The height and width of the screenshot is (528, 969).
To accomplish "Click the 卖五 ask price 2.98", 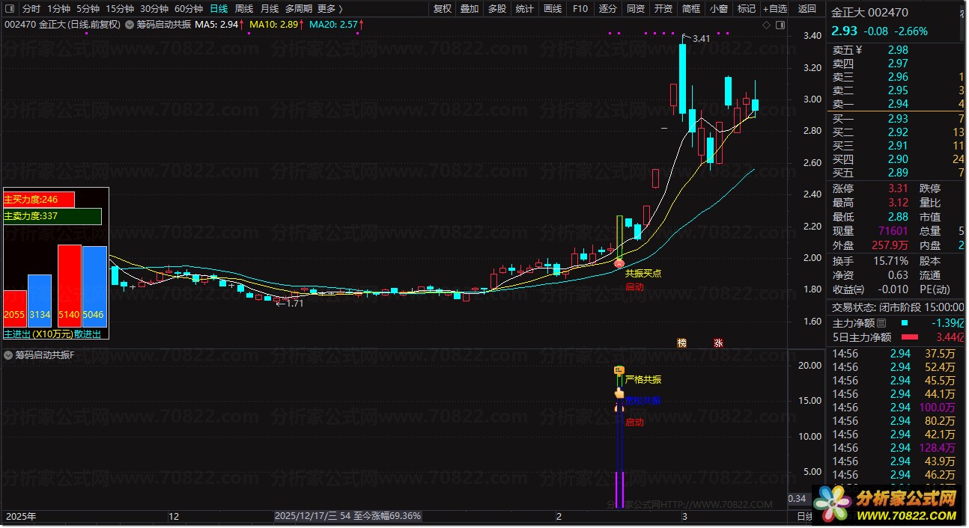I will pos(898,50).
